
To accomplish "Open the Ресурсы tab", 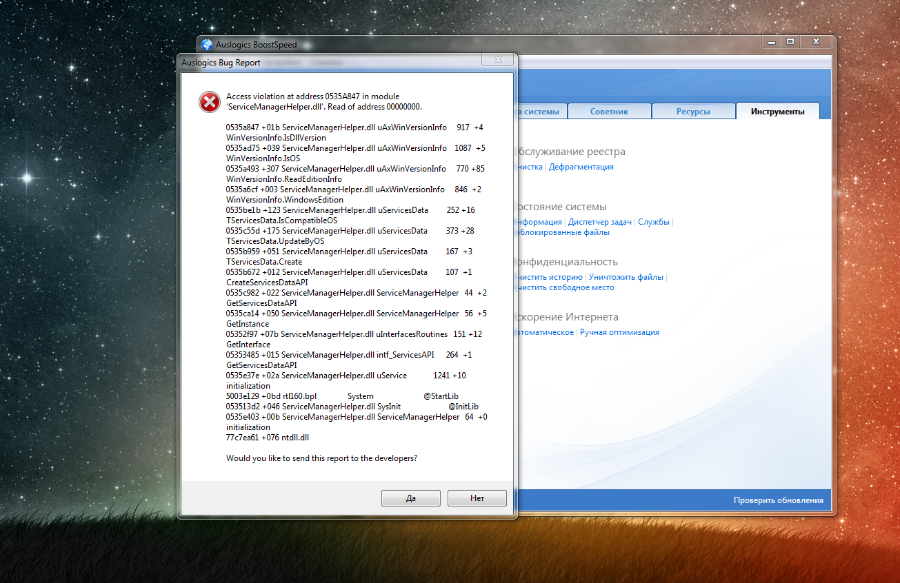I will [693, 111].
